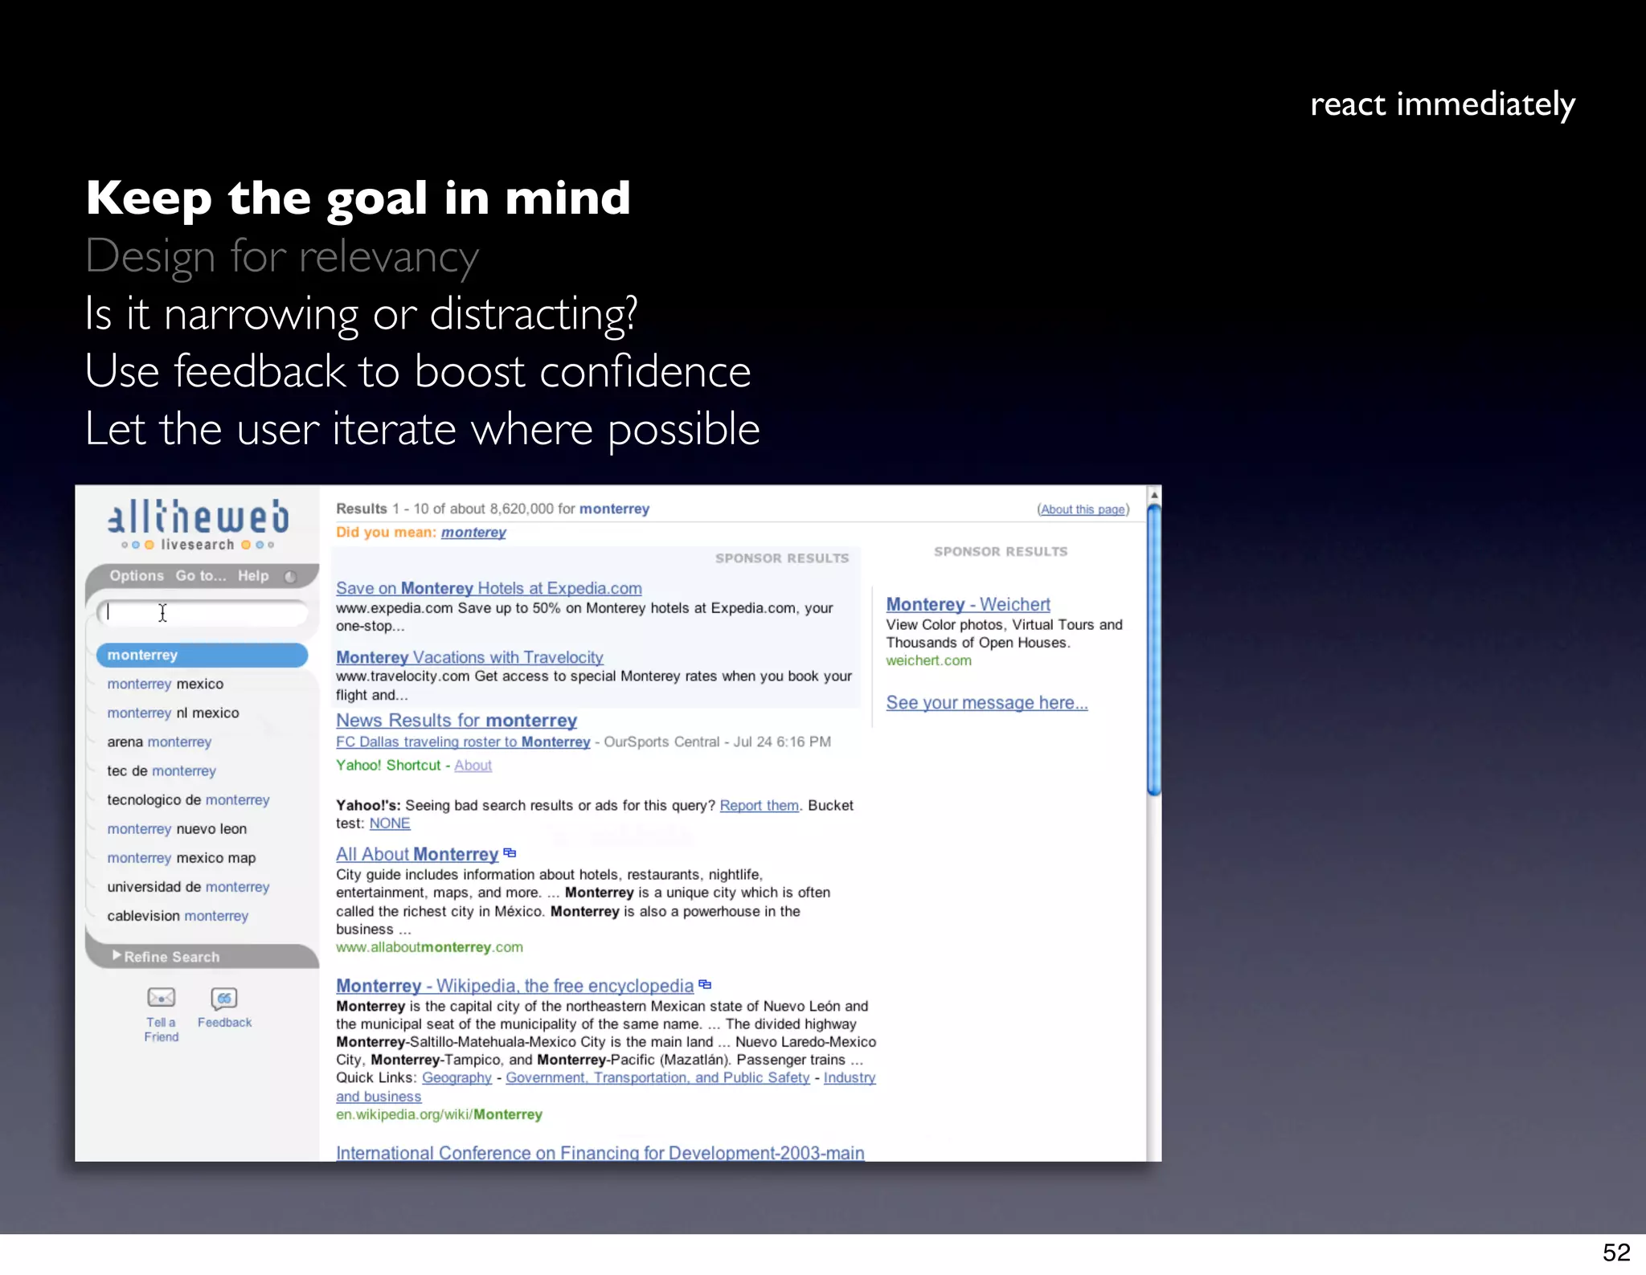Open the Go to... menu
Viewport: 1646px width, 1275px height.
tap(200, 575)
